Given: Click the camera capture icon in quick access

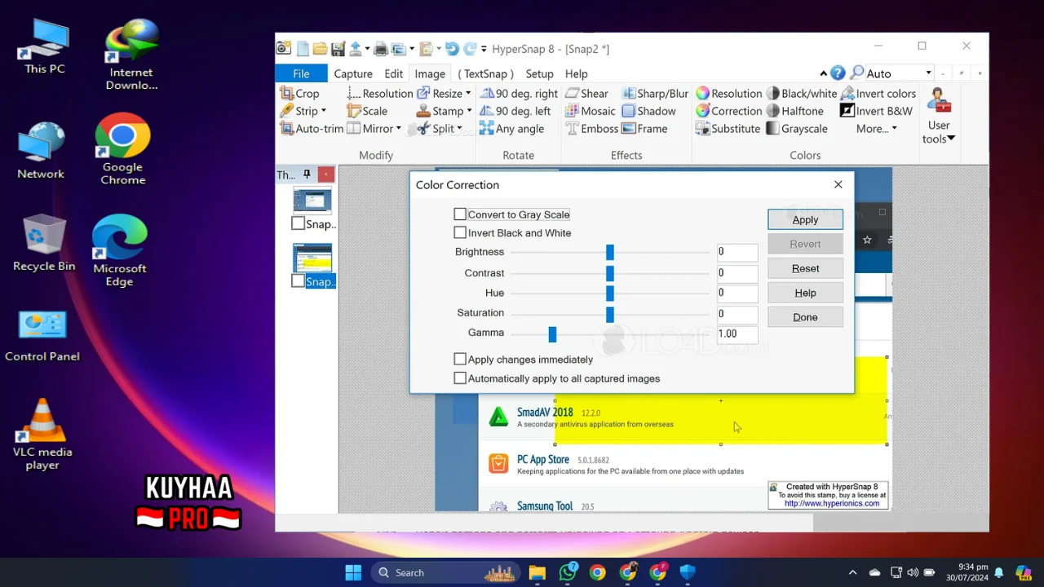Looking at the screenshot, I should 283,49.
